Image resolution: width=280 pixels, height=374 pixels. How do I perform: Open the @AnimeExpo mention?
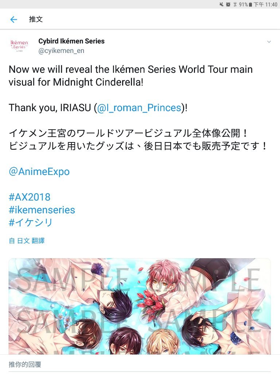point(39,172)
